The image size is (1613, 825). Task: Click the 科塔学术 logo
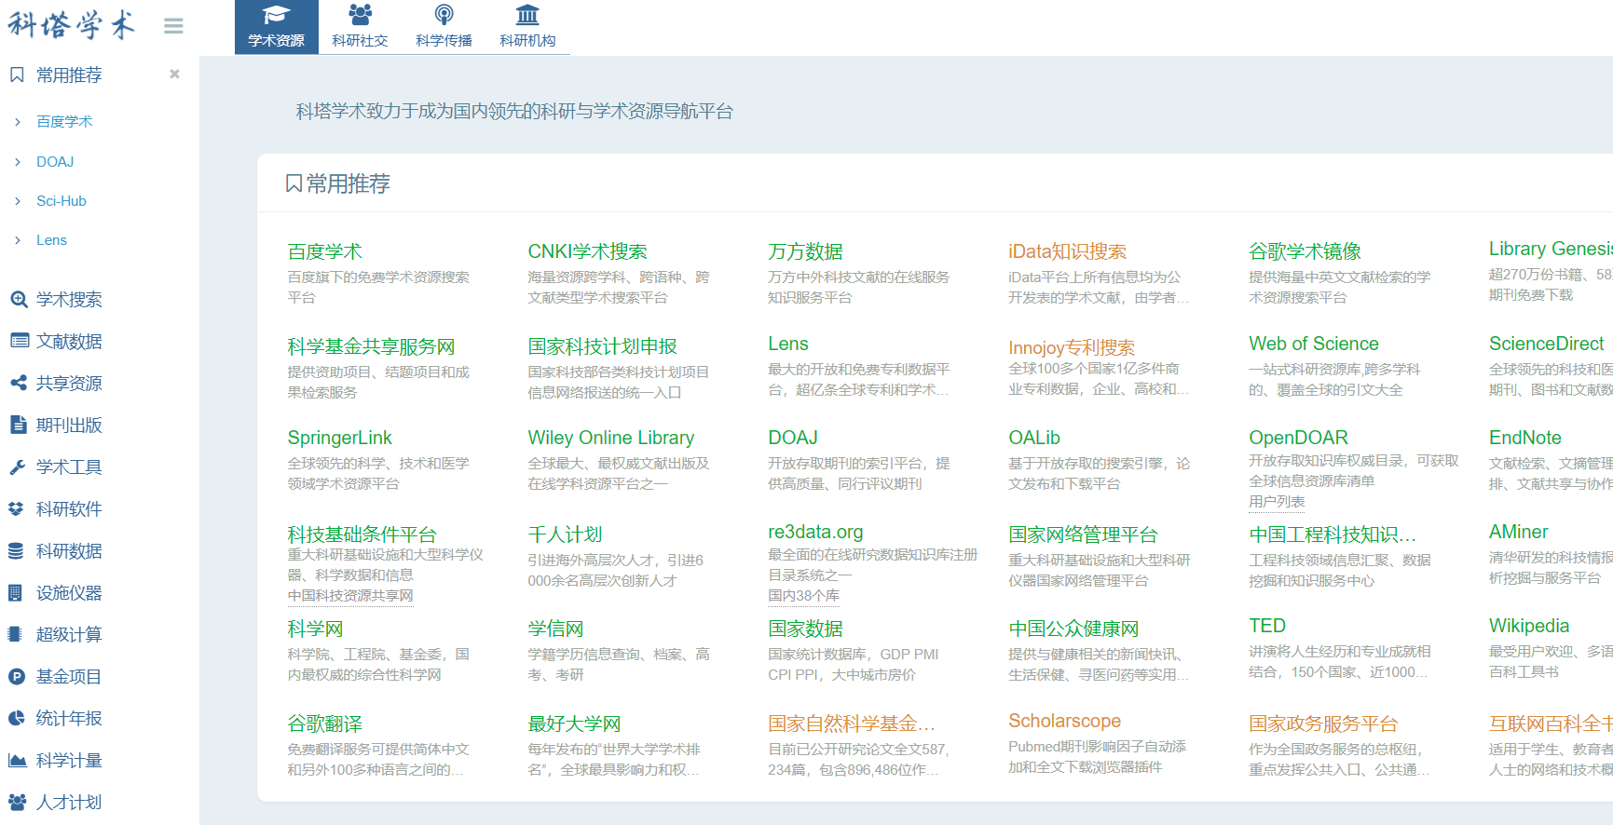(x=72, y=25)
